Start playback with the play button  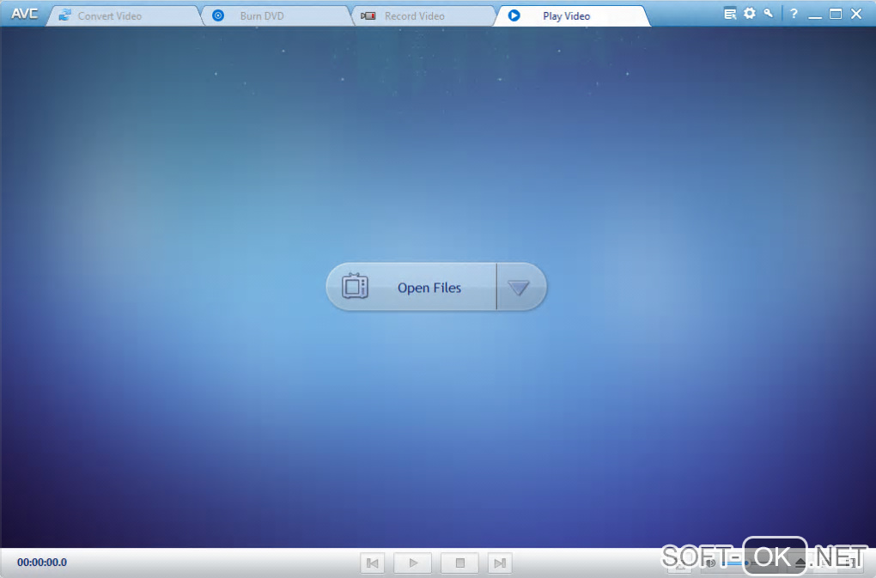(x=413, y=563)
